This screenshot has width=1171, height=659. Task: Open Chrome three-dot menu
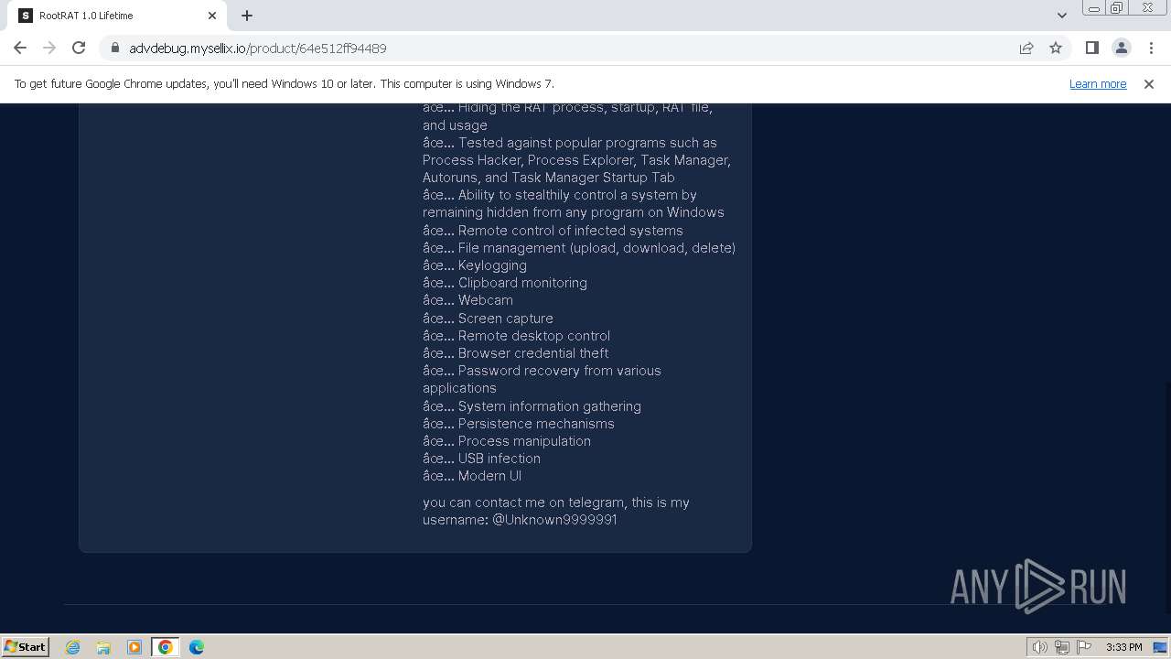pyautogui.click(x=1151, y=48)
